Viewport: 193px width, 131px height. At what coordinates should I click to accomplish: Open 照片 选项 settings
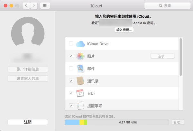click(x=162, y=56)
